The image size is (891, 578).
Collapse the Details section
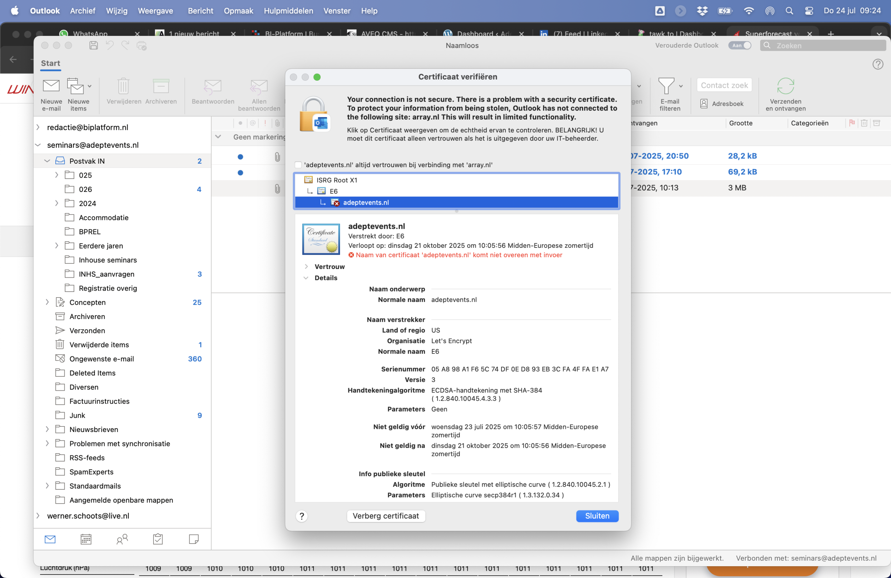(306, 278)
